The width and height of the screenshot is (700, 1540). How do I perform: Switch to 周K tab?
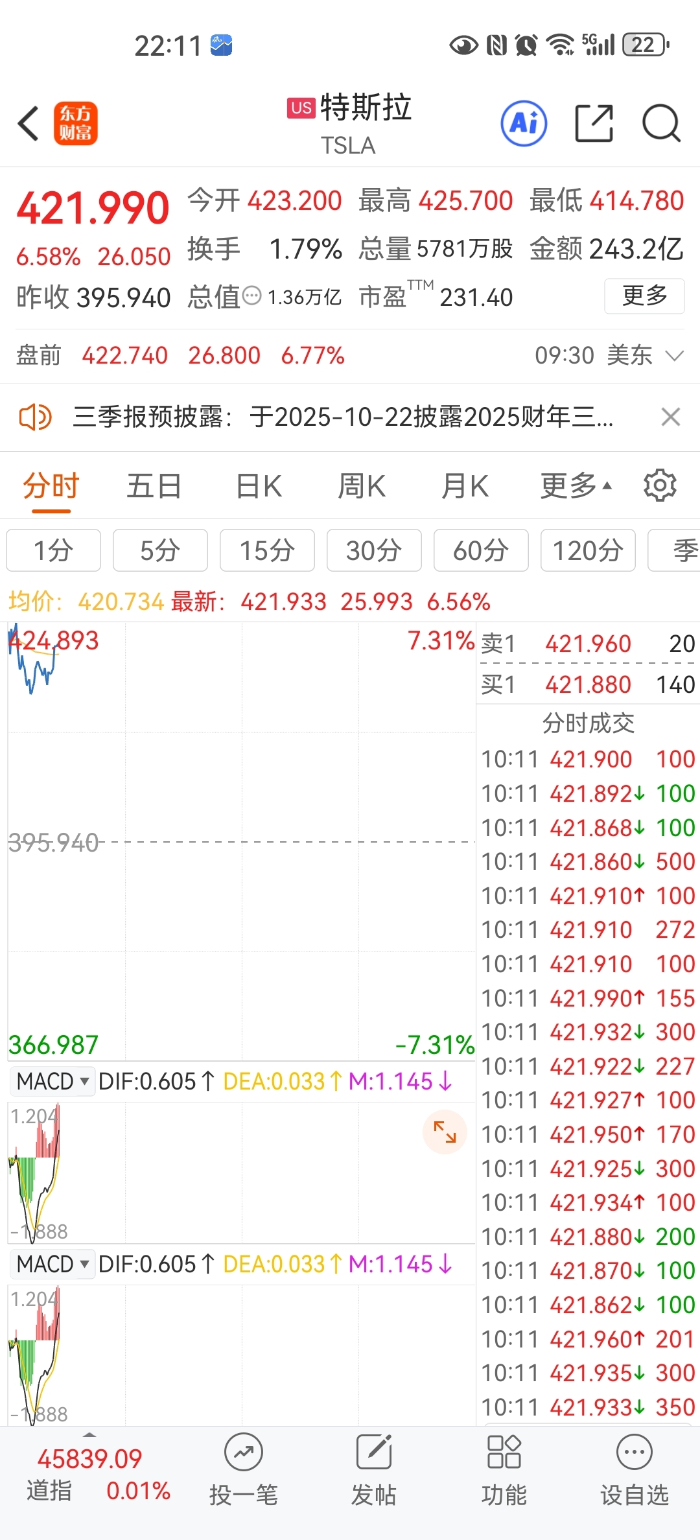click(362, 485)
